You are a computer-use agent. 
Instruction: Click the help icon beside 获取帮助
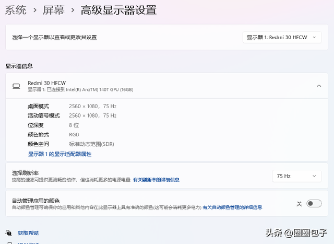[8, 233]
